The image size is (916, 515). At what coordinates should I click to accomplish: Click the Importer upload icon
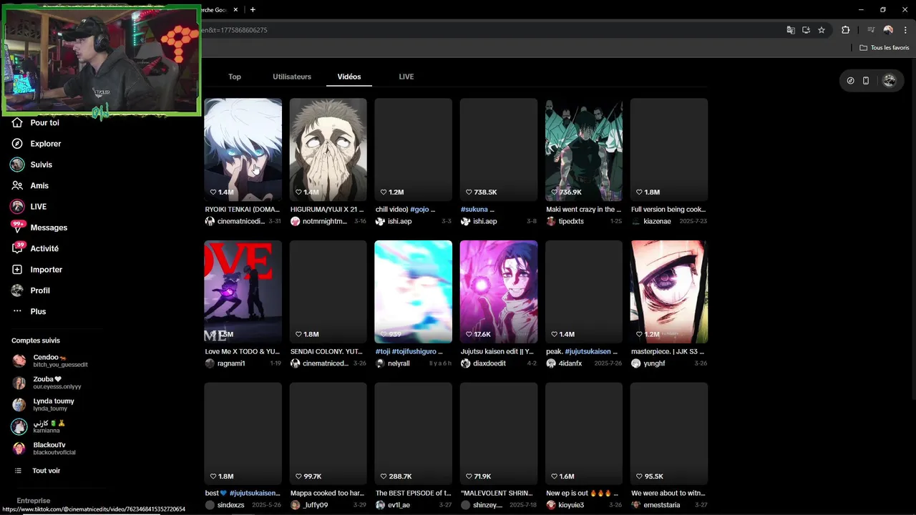click(x=17, y=270)
